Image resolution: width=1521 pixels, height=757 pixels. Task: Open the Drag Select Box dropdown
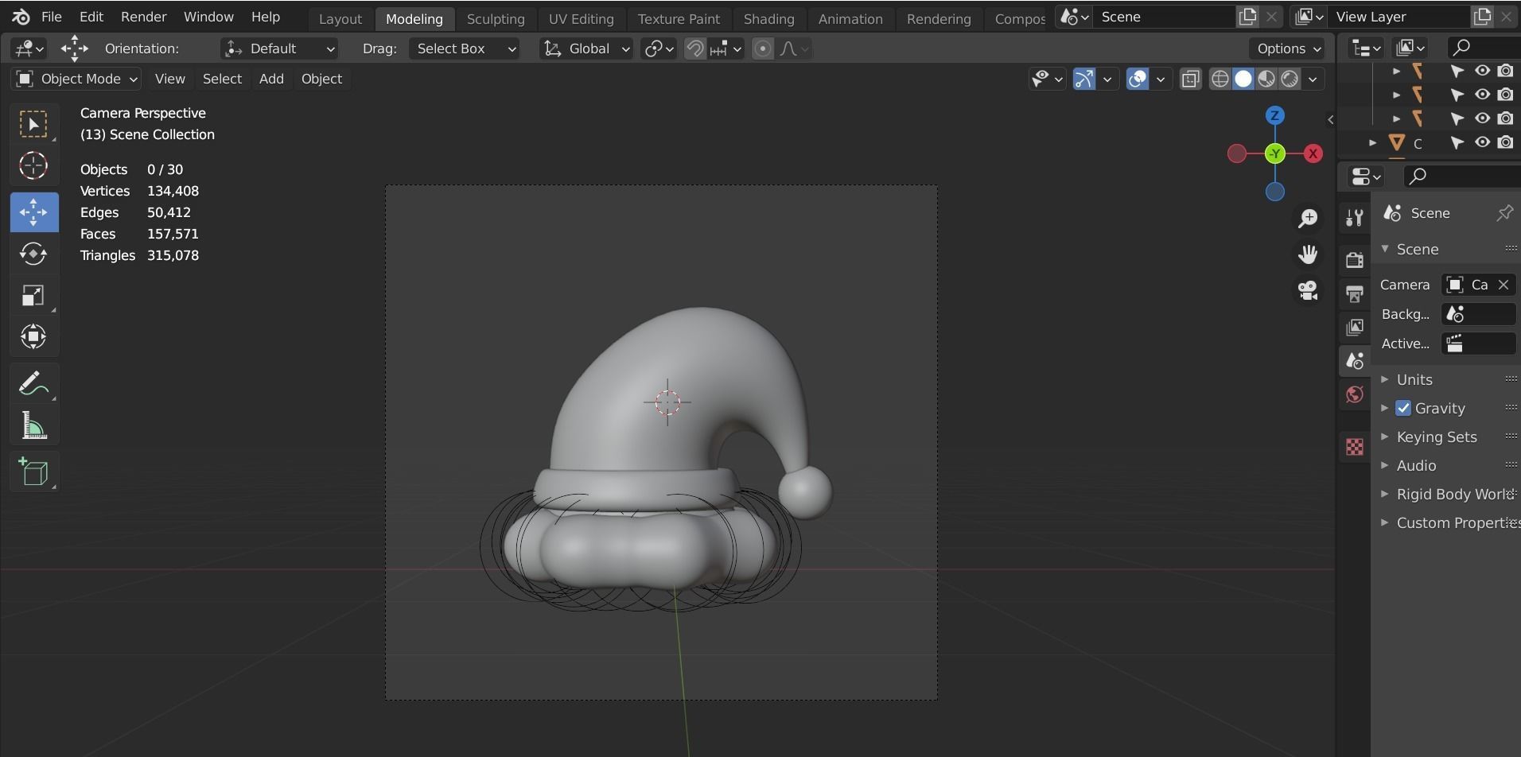point(465,49)
